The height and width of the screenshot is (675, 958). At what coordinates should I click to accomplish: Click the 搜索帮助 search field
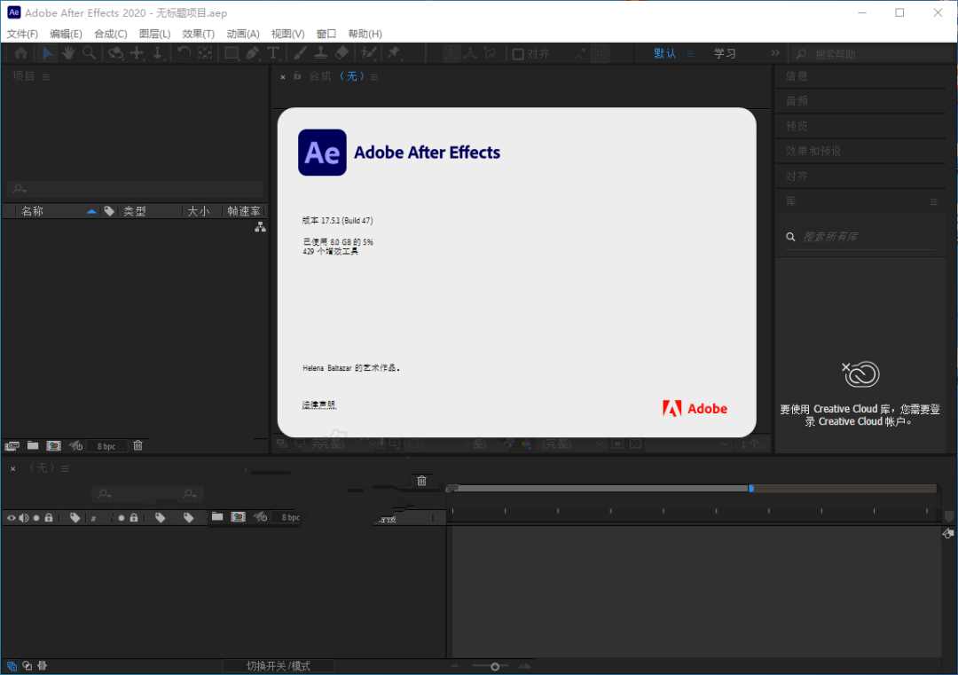click(x=871, y=54)
